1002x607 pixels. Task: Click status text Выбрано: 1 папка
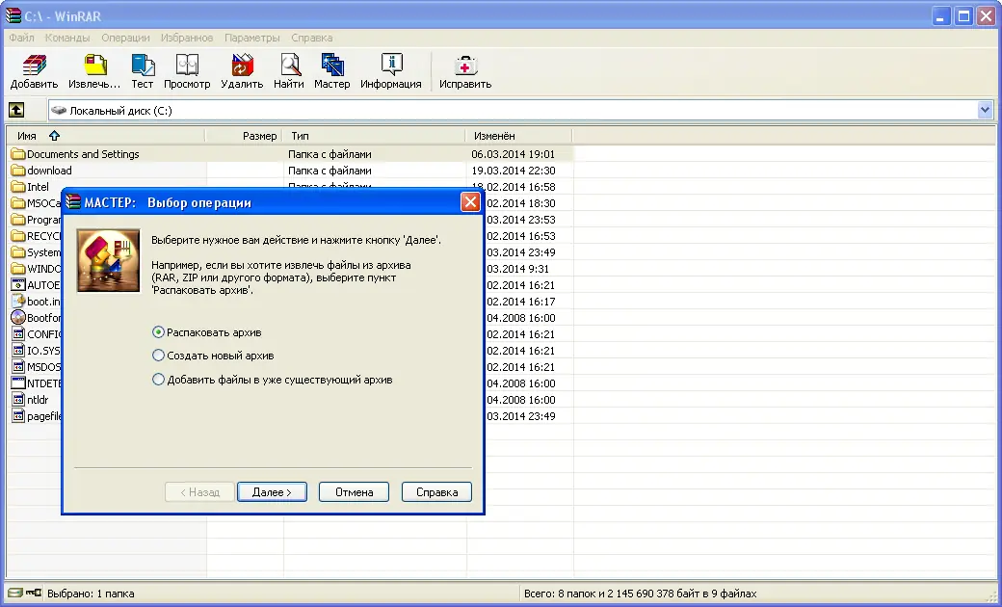91,594
